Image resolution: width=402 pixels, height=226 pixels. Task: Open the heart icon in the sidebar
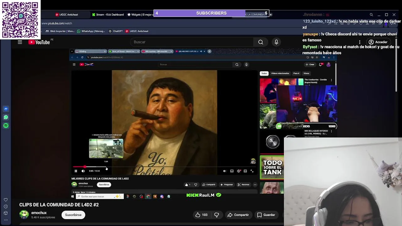pyautogui.click(x=6, y=200)
